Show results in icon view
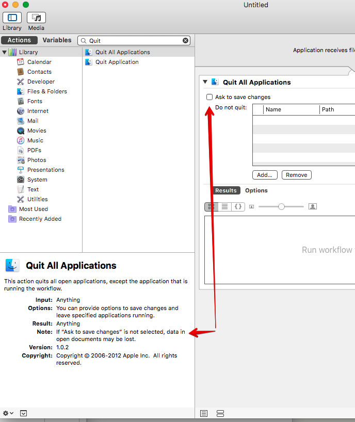The height and width of the screenshot is (422, 355). tap(211, 207)
